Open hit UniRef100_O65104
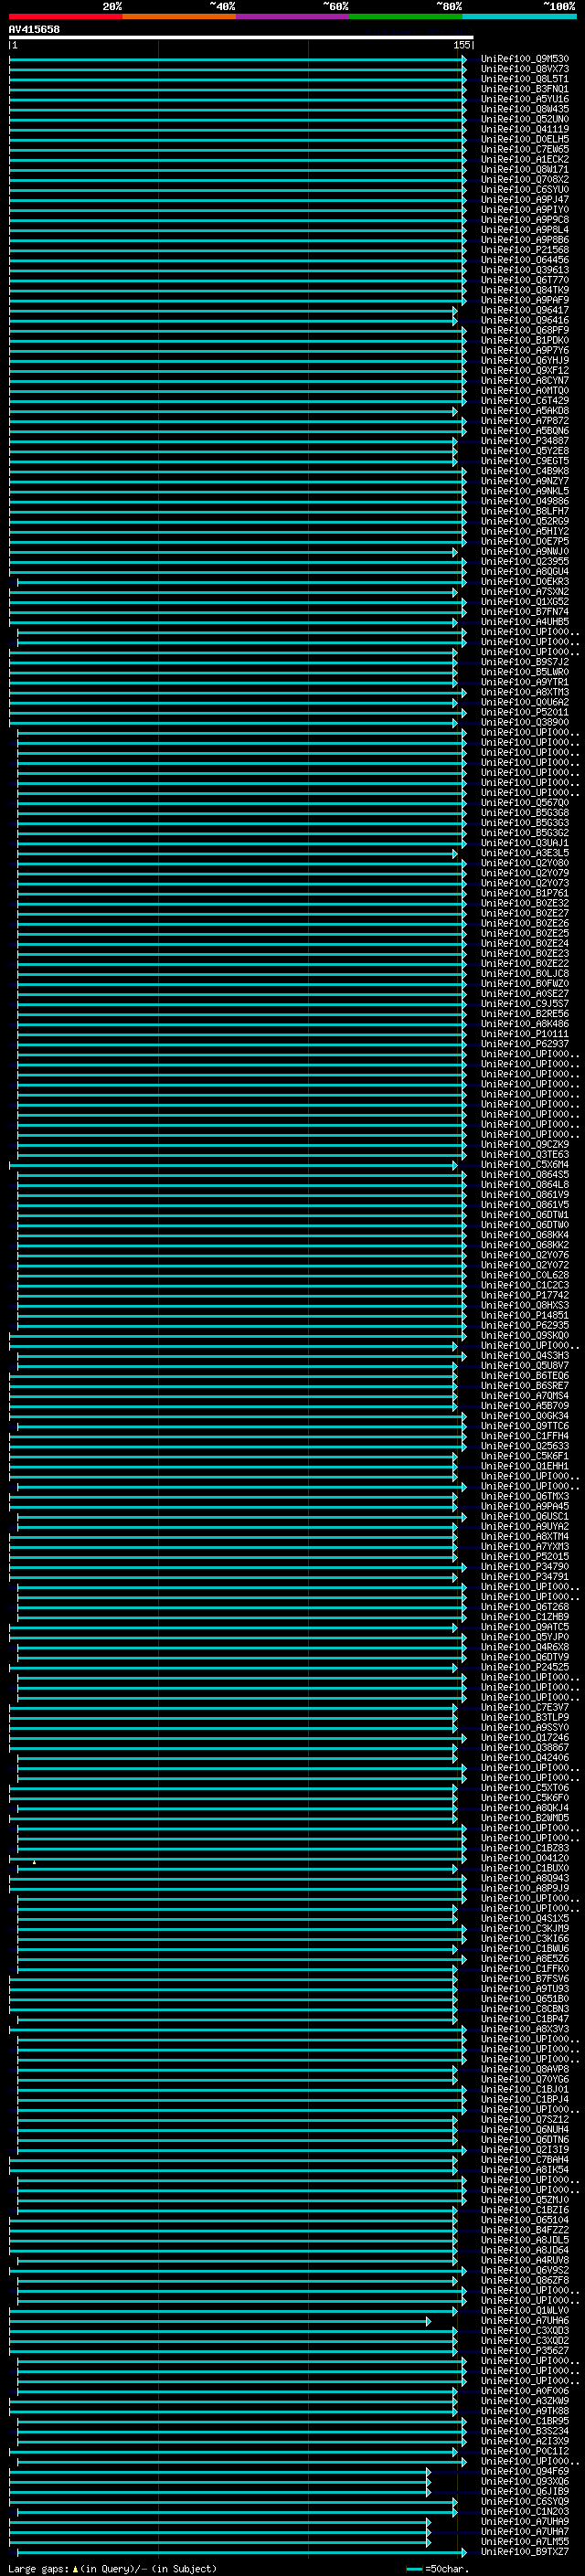Screen dimensions: 585x2576 coord(524,2220)
